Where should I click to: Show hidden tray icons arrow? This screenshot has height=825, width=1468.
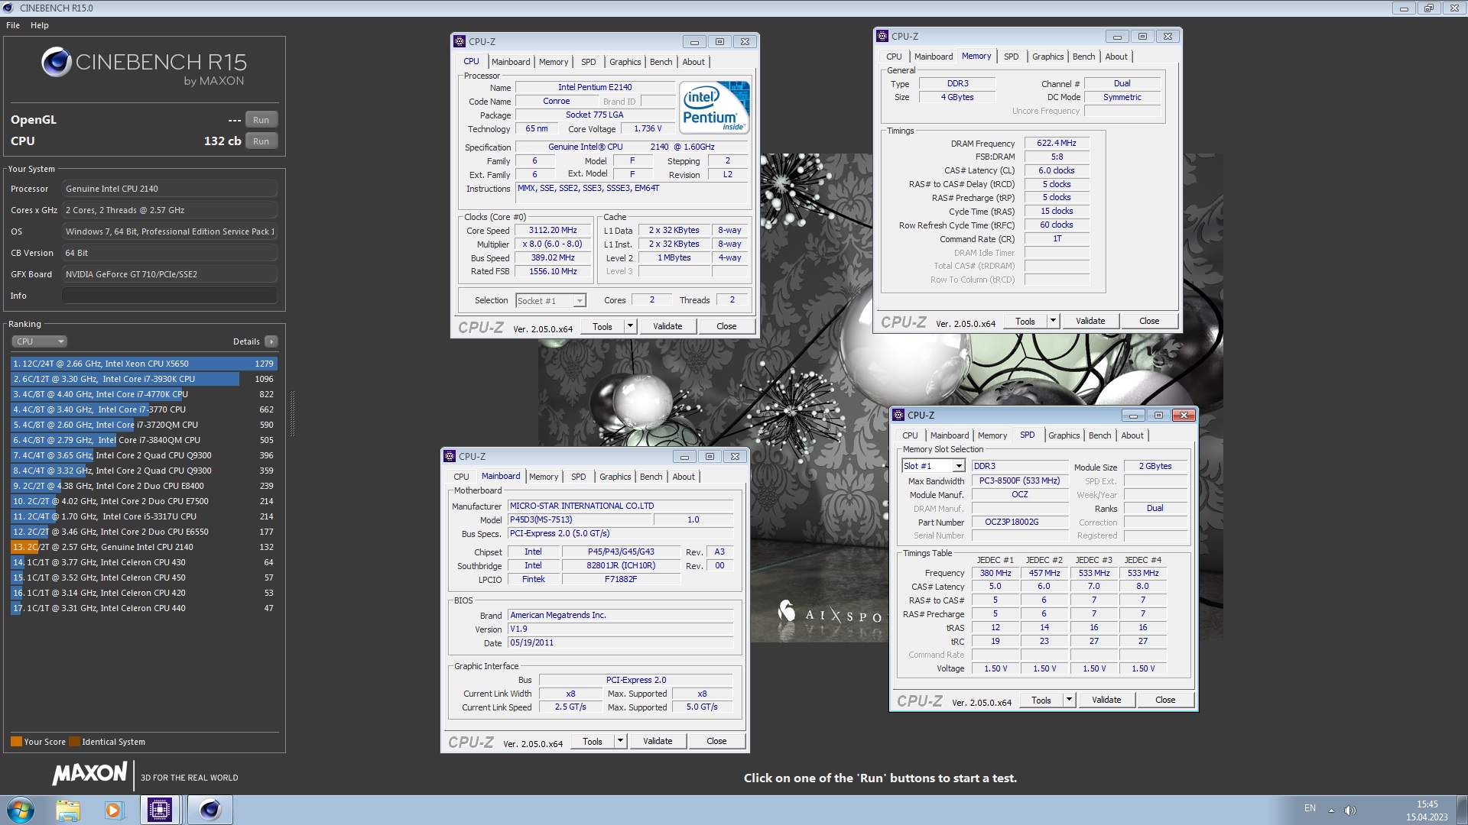(1331, 810)
